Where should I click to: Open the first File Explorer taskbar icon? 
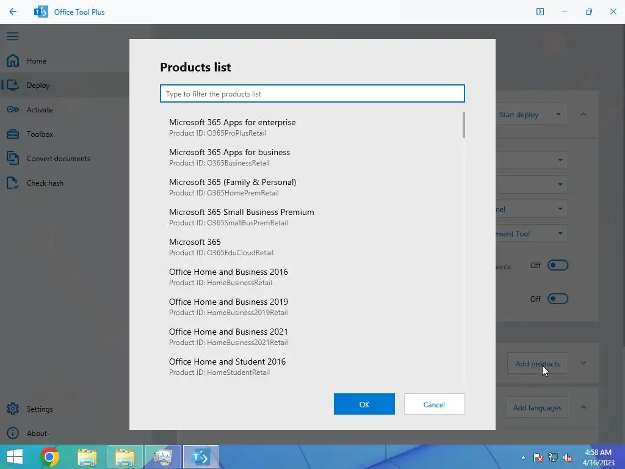[x=87, y=457]
